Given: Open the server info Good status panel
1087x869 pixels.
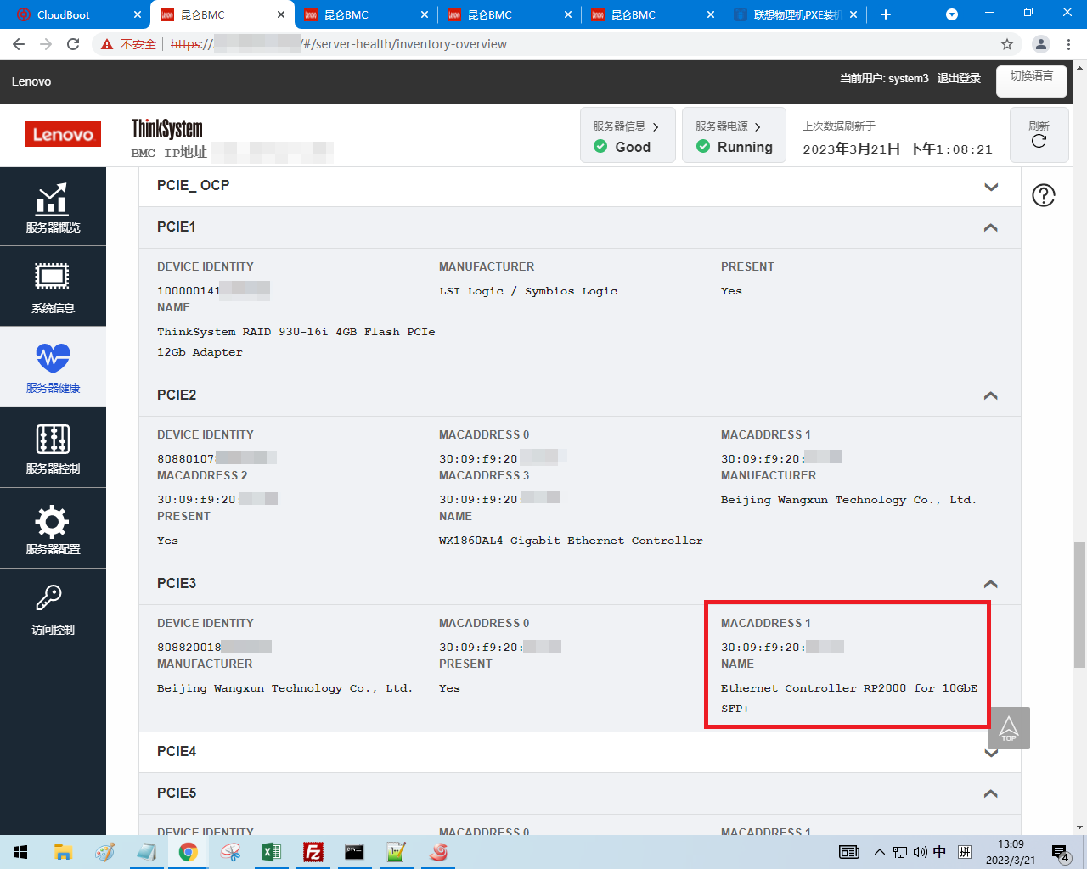Looking at the screenshot, I should pos(628,135).
